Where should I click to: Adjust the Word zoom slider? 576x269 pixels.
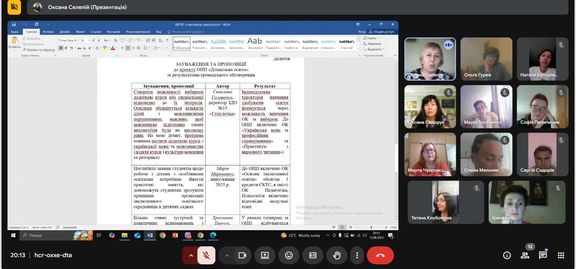click(x=371, y=227)
